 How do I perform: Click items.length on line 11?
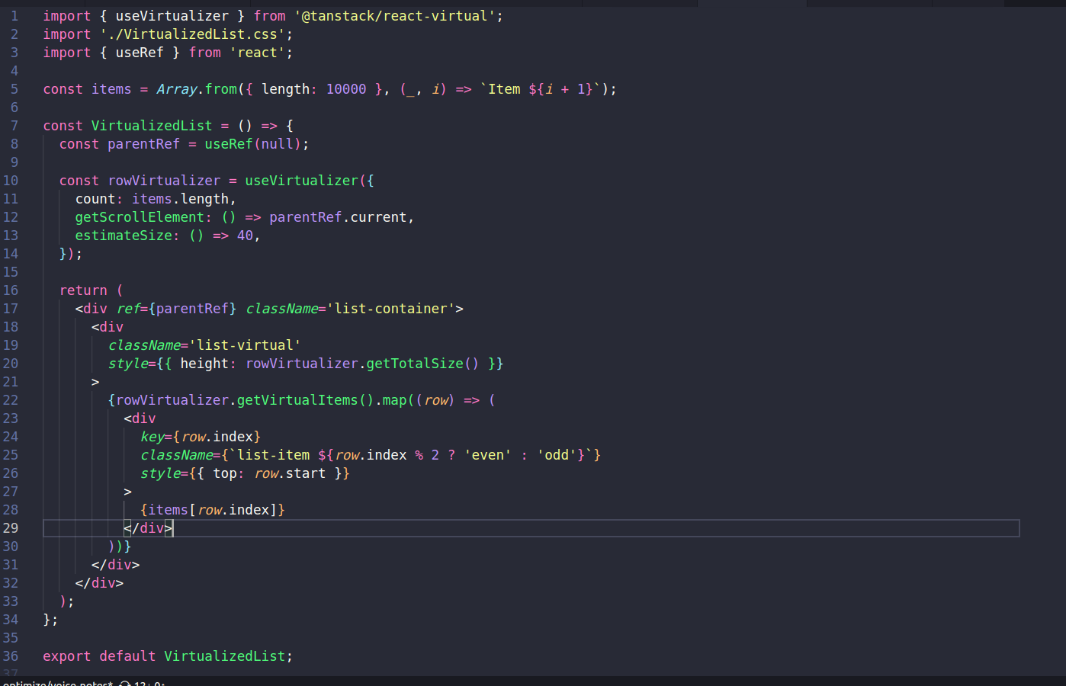point(180,199)
